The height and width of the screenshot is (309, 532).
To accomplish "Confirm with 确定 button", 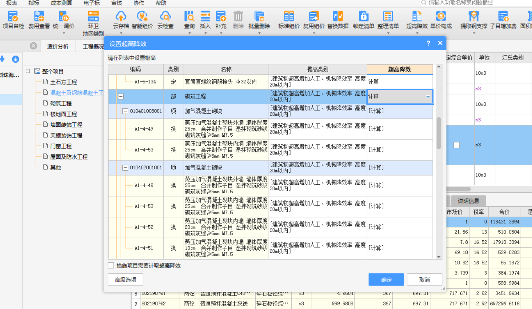I will point(386,279).
